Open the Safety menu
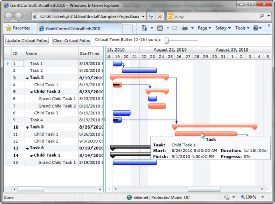Screen dimensions: 275x204 pos(223,28)
